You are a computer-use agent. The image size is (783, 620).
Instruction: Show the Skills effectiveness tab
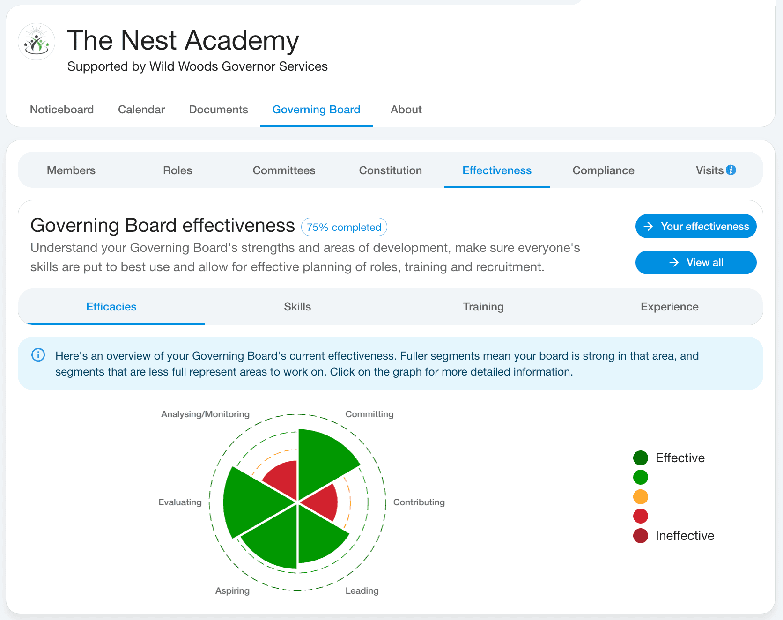coord(297,307)
